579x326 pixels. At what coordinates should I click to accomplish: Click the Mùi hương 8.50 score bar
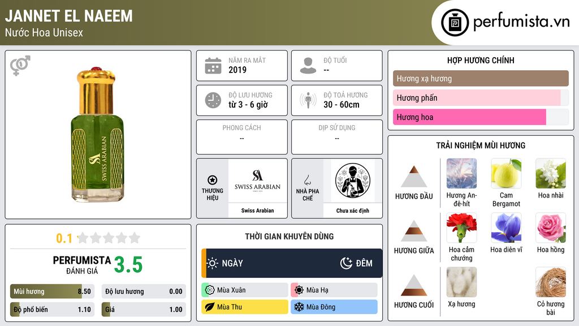click(52, 291)
